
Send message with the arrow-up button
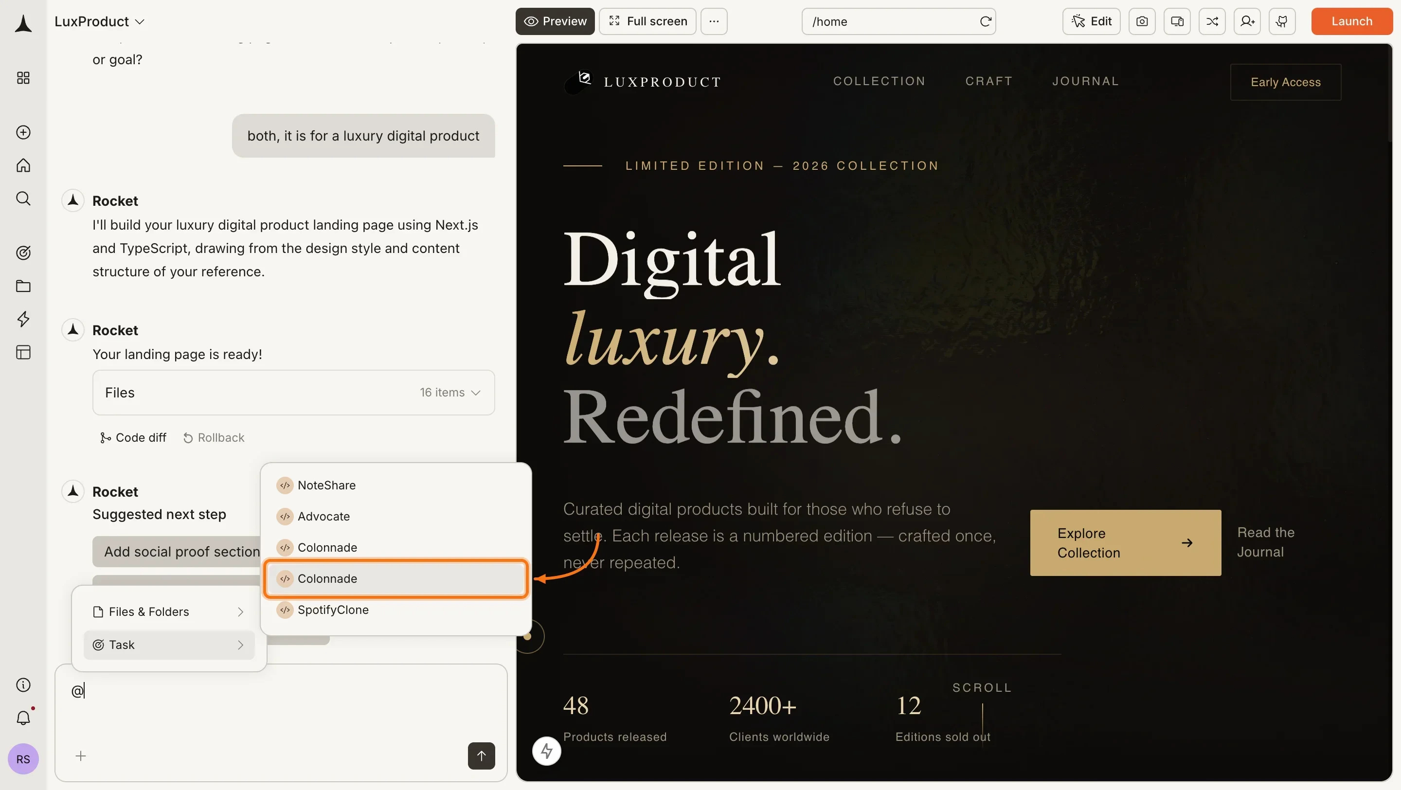481,756
